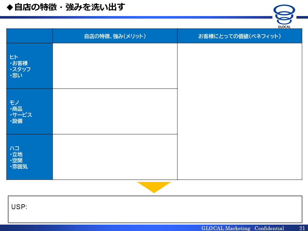Viewport: 308px width, 231px height.
Task: Click inside the USP text box
Action: (x=155, y=209)
